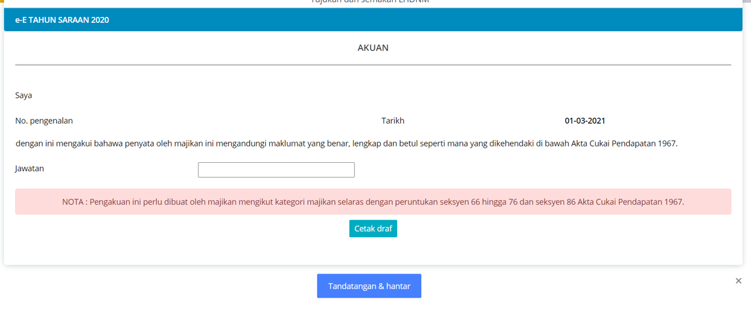
Task: Select the date 01-03-2021
Action: pos(585,121)
